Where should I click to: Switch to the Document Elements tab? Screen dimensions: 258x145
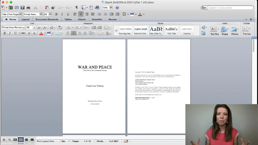click(x=47, y=19)
